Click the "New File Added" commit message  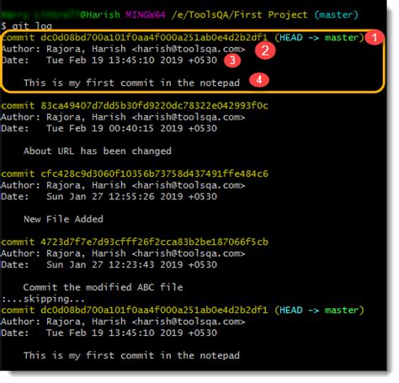(63, 219)
